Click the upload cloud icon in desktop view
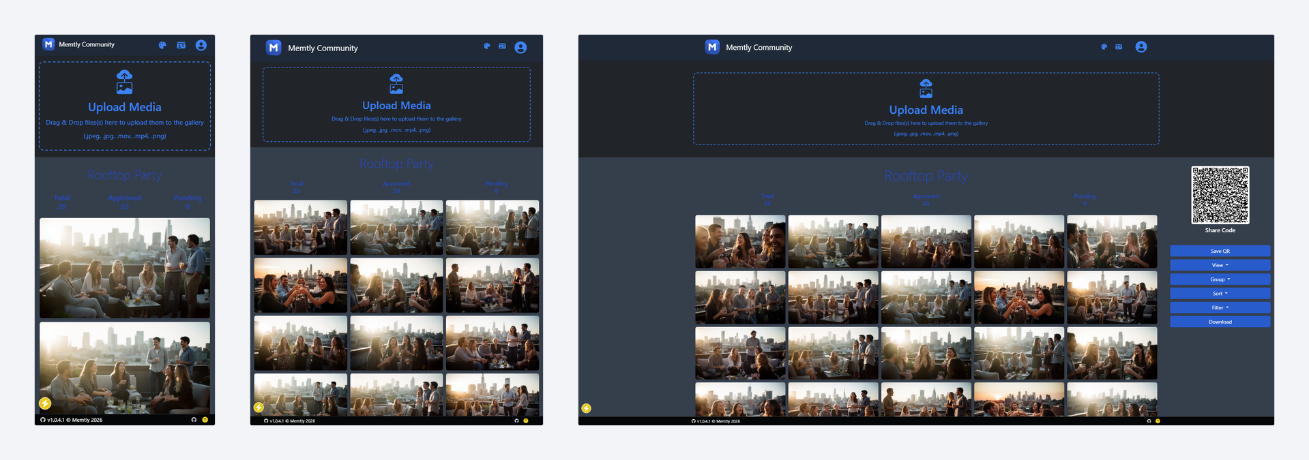Viewport: 1309px width, 460px height. pos(926,89)
